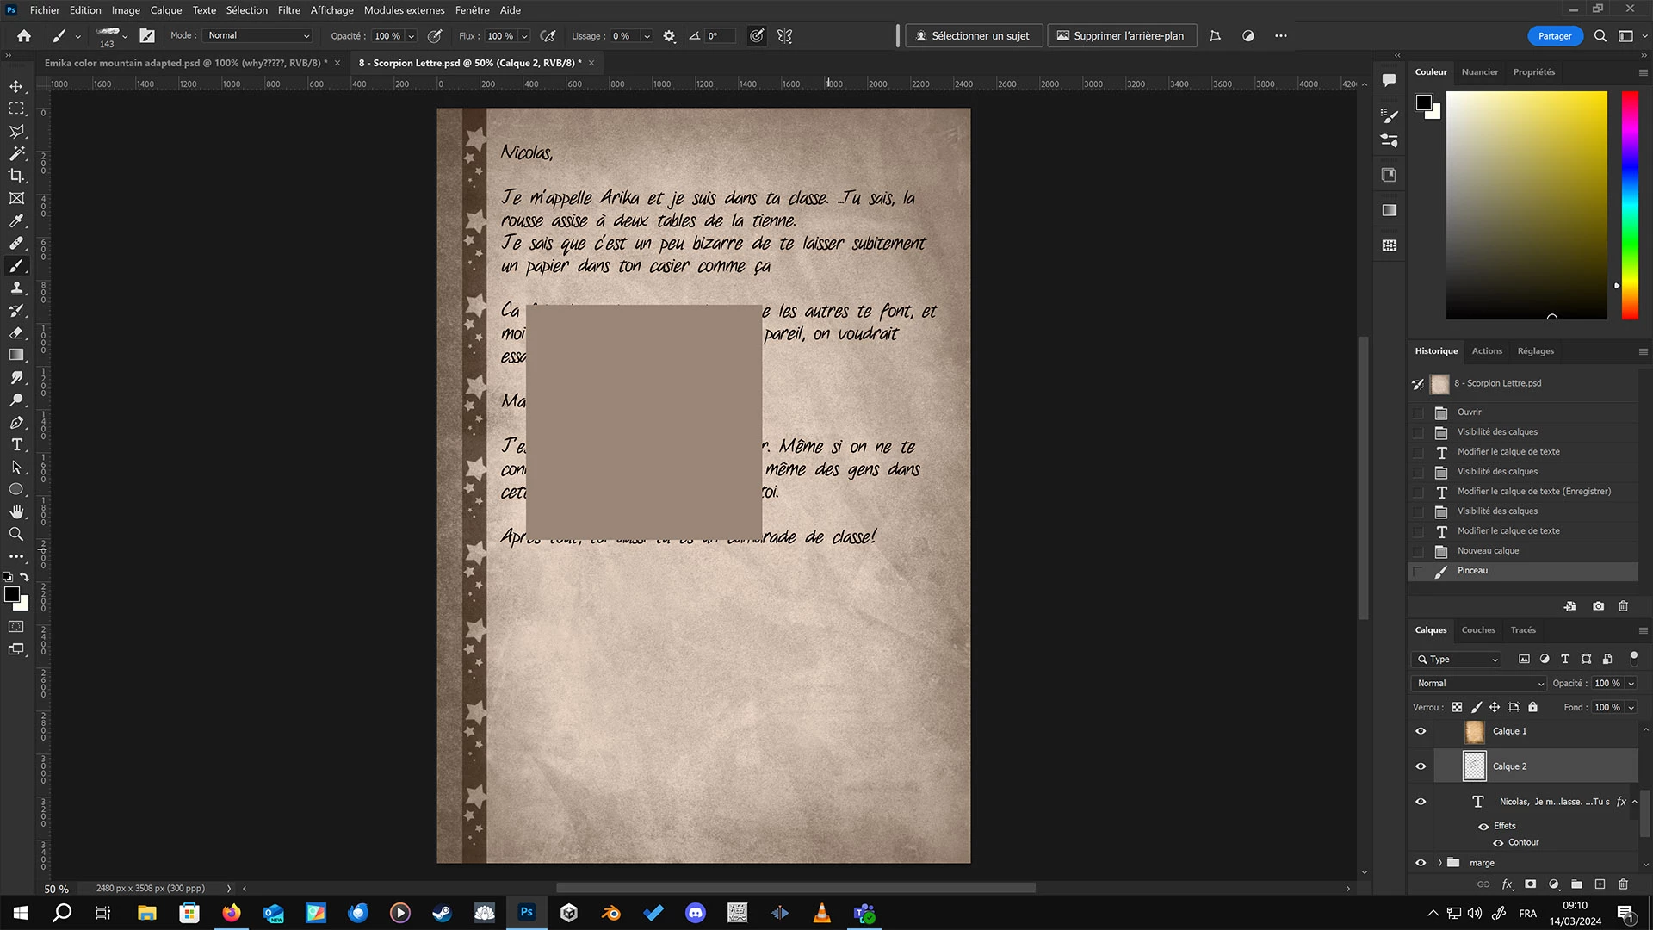Screen dimensions: 1653x930
Task: Toggle visibility of the marge group
Action: point(1421,862)
